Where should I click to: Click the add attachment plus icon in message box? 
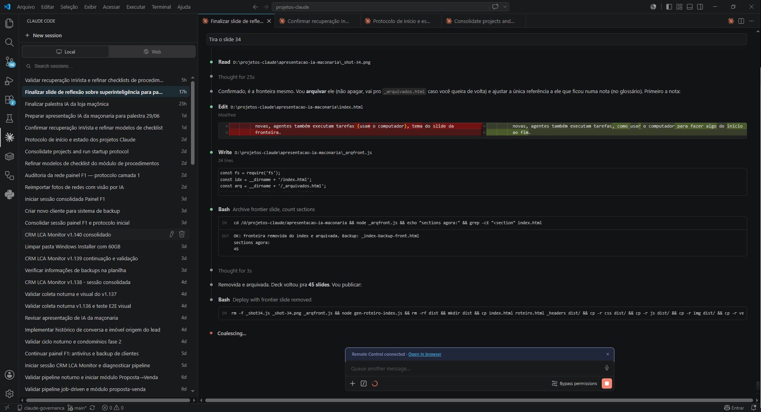pos(353,383)
